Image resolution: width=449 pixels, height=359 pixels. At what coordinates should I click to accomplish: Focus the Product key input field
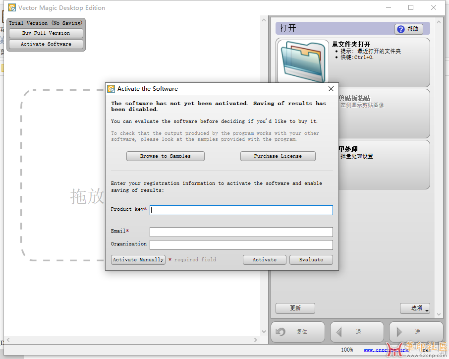click(241, 210)
